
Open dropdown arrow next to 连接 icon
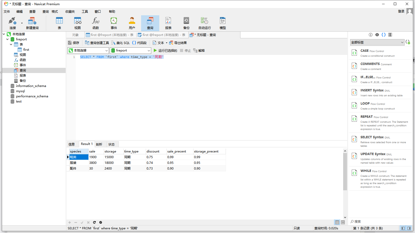tap(22, 23)
